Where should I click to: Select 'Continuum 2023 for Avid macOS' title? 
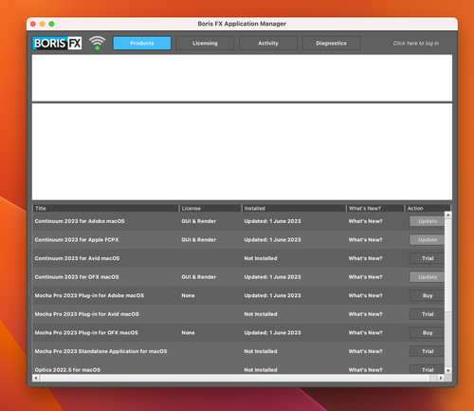tap(77, 258)
